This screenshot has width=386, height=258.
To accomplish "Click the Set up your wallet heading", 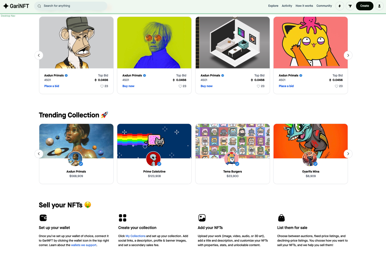I will point(54,228).
